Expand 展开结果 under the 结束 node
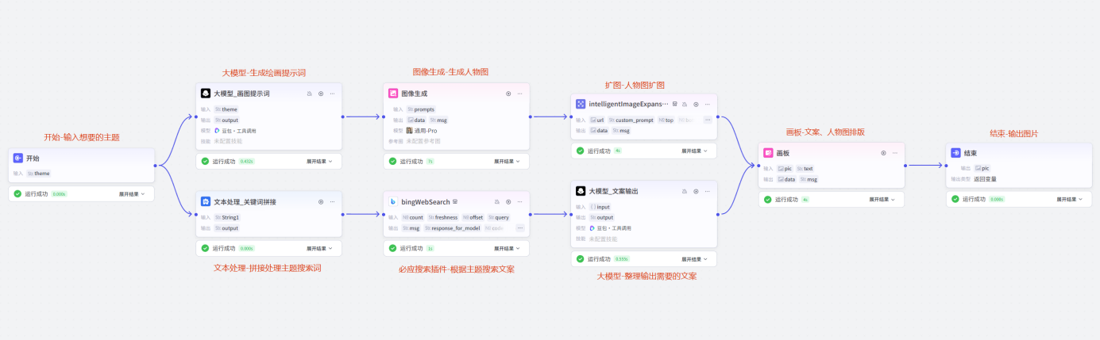1100x340 pixels. point(1069,199)
